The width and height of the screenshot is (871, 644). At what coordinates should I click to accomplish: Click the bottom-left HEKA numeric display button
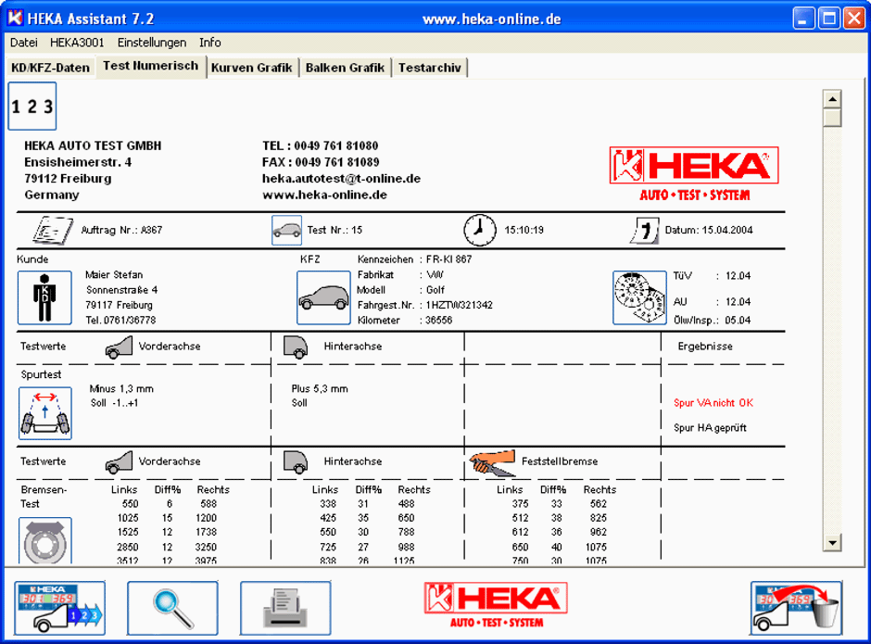[x=60, y=608]
